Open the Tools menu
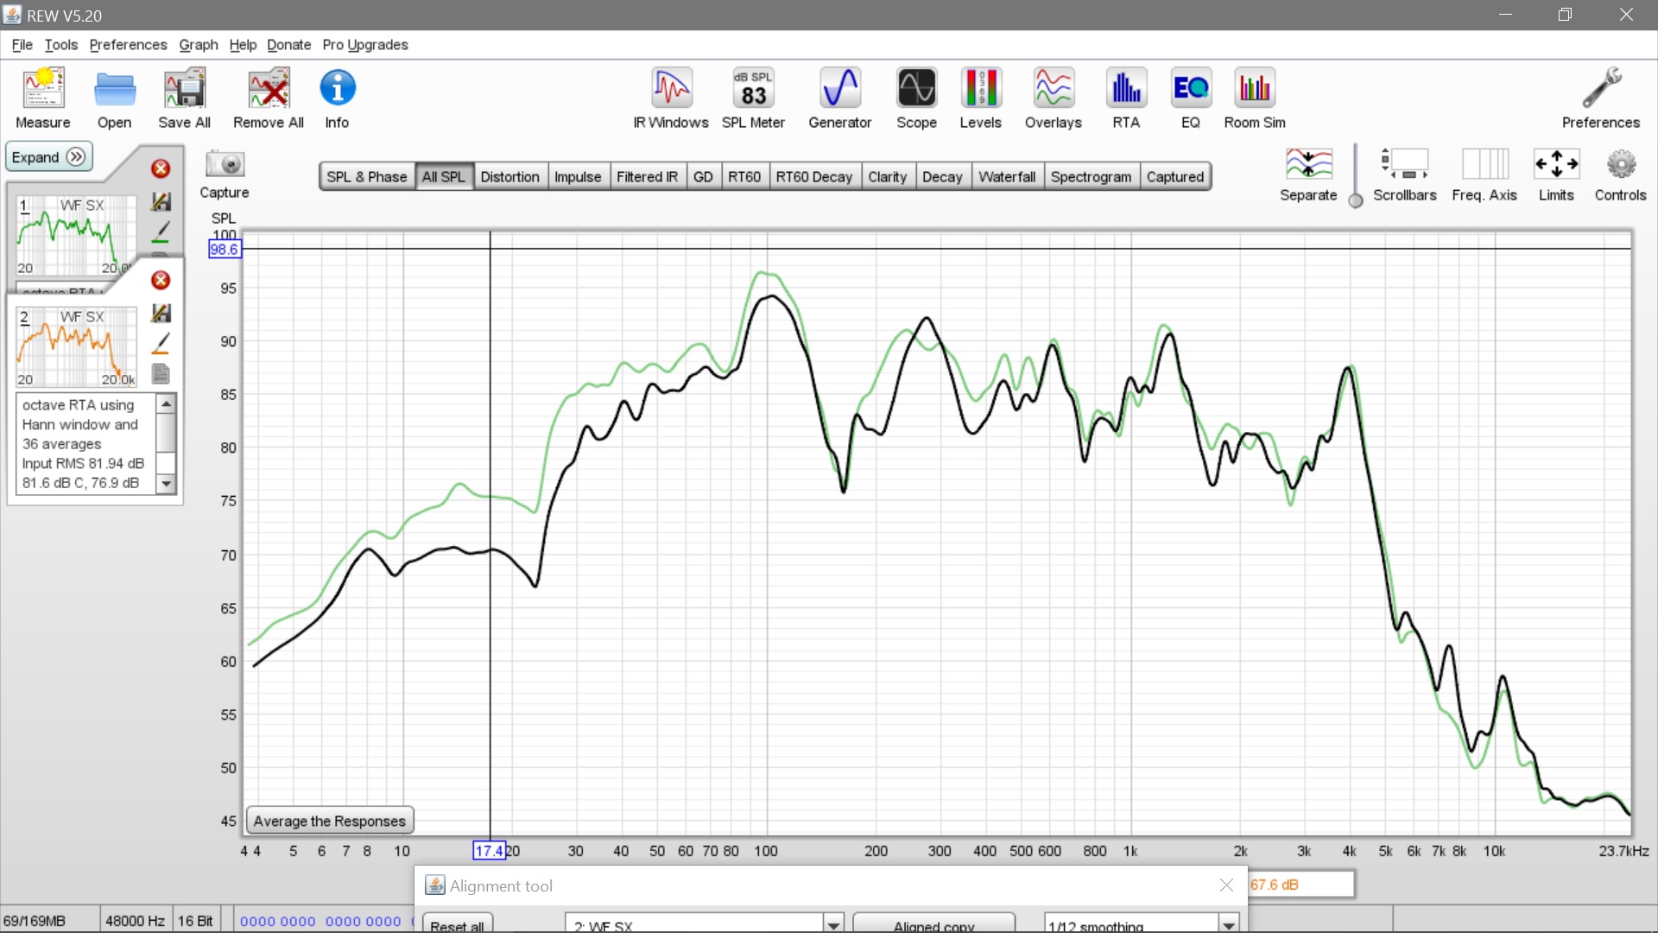Screen dimensions: 1658x933 point(61,45)
